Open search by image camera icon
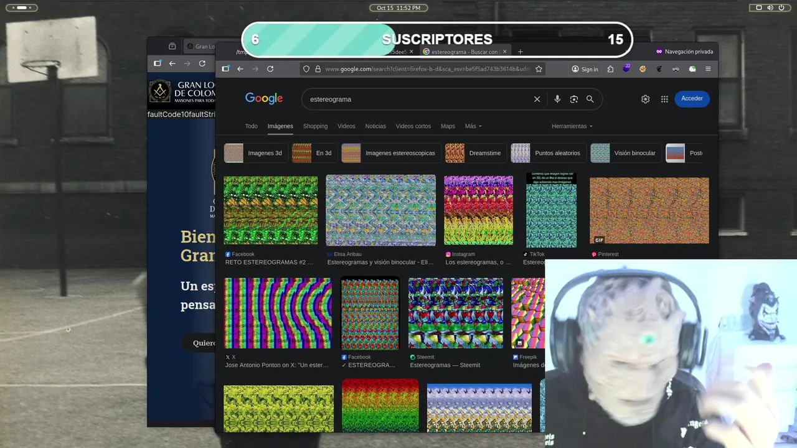This screenshot has height=448, width=797. 574,99
